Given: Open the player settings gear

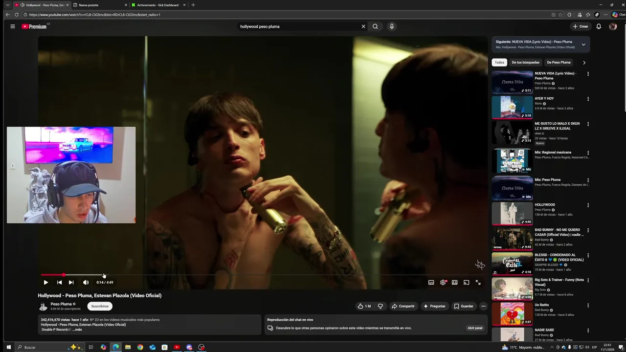Looking at the screenshot, I should 443,282.
